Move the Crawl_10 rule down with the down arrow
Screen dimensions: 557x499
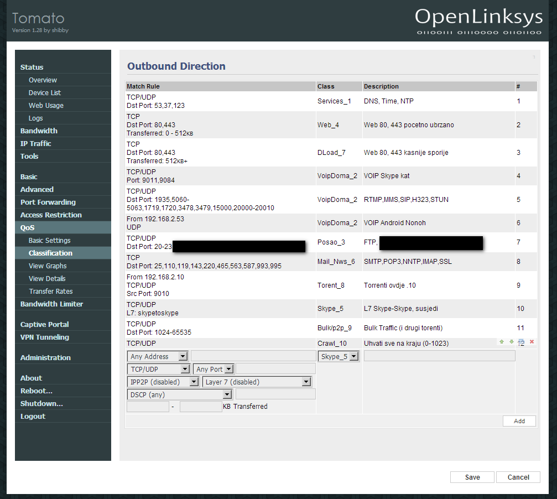click(512, 342)
